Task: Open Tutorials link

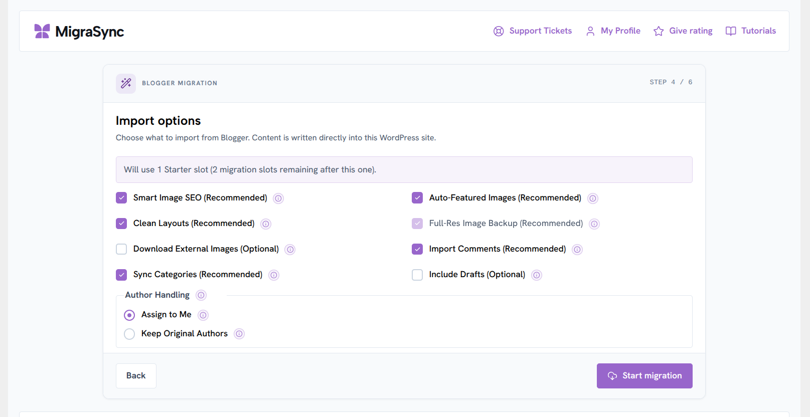Action: (x=750, y=31)
